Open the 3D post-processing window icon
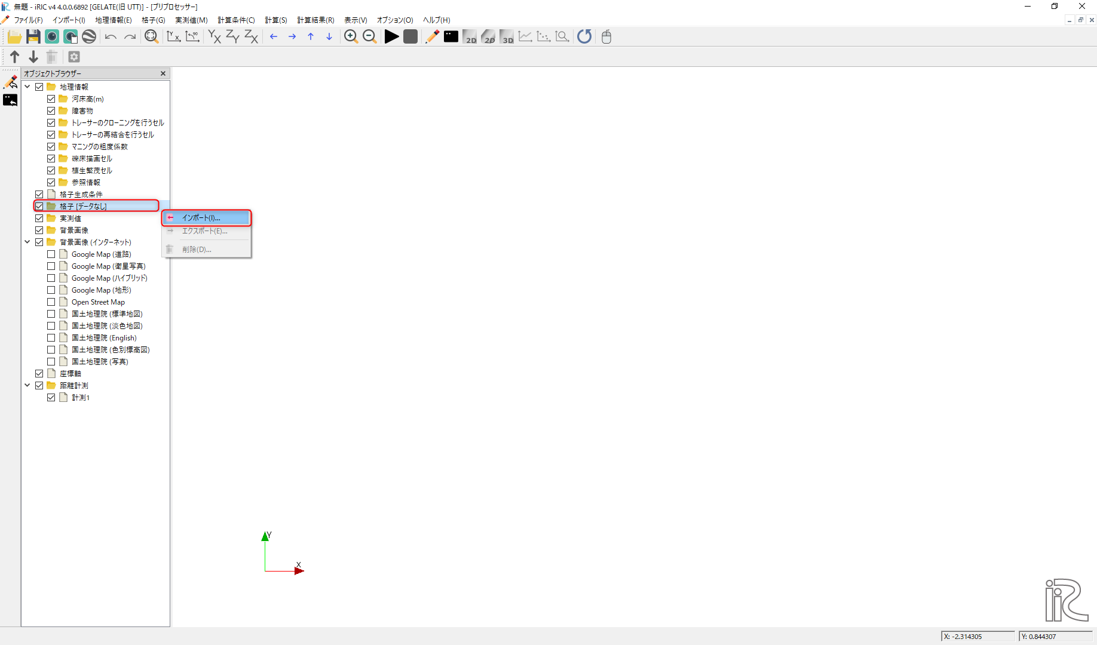Viewport: 1097px width, 645px height. pos(507,36)
